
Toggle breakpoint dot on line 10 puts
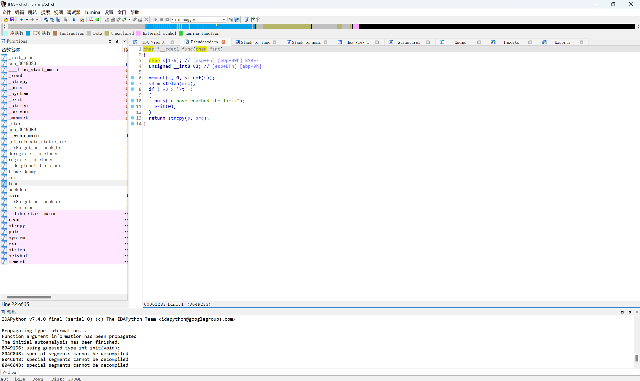(x=132, y=101)
